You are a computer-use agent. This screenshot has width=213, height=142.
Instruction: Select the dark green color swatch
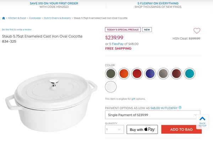point(111,74)
